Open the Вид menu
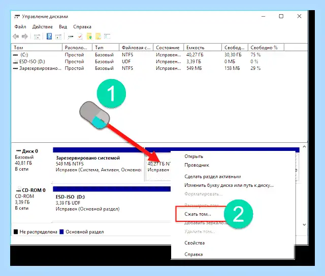 (63, 27)
